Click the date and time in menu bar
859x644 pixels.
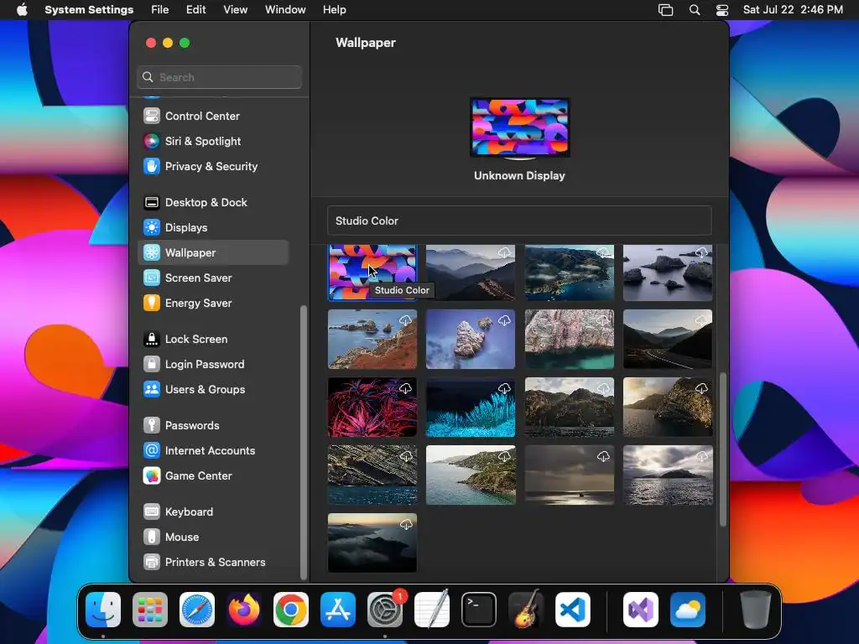click(793, 10)
